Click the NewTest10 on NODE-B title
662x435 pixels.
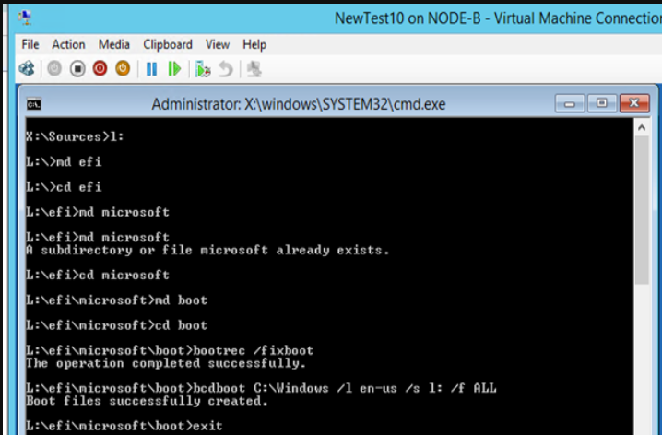coord(498,18)
